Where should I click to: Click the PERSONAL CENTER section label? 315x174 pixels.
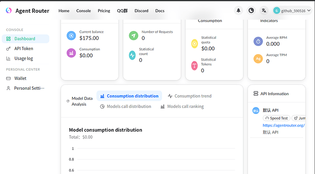[x=23, y=69]
